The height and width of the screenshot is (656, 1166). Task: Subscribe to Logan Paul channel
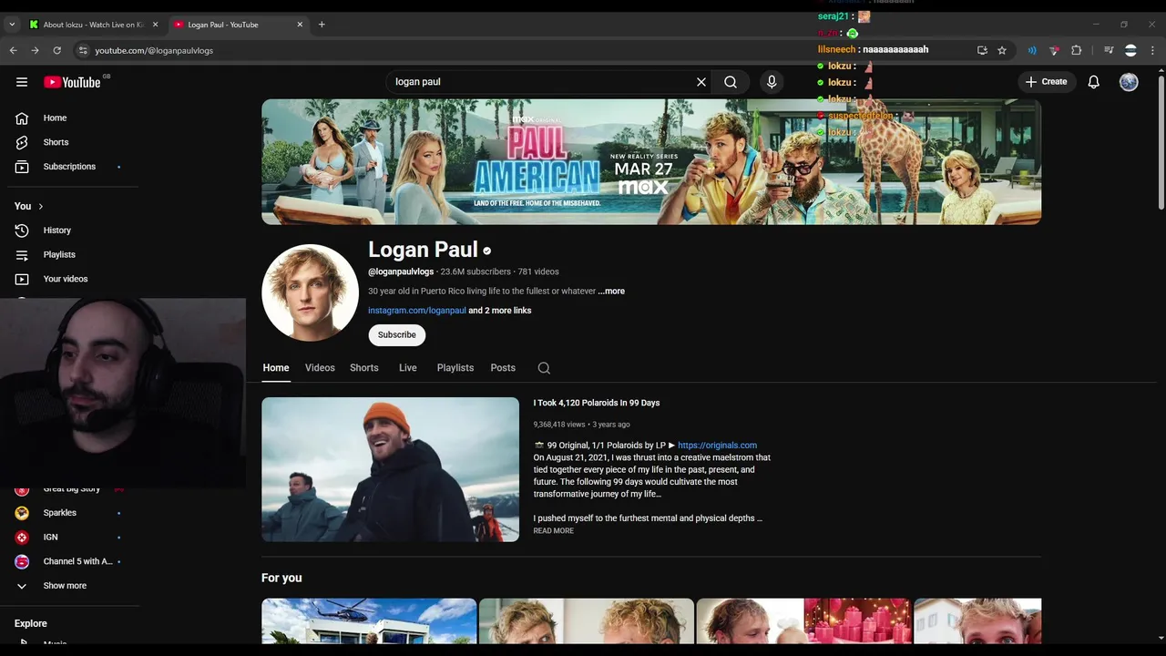tap(397, 335)
